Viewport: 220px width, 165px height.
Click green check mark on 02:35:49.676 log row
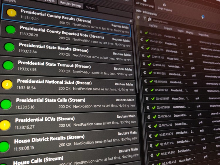tap(156, 136)
